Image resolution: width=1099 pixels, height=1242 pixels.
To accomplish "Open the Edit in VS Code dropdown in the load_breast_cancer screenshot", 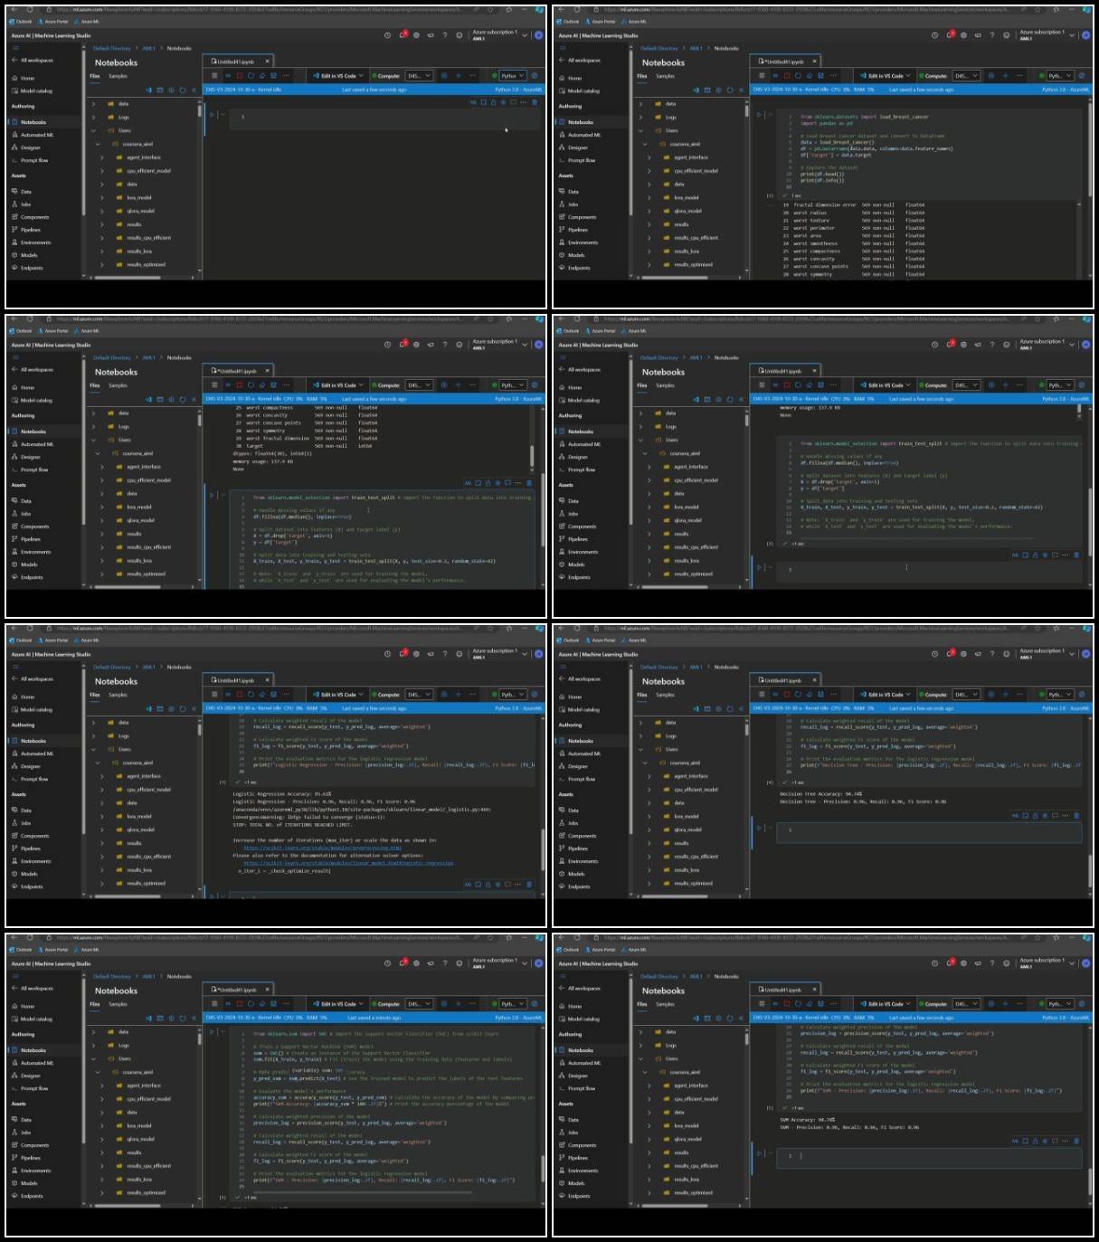I will coord(884,76).
